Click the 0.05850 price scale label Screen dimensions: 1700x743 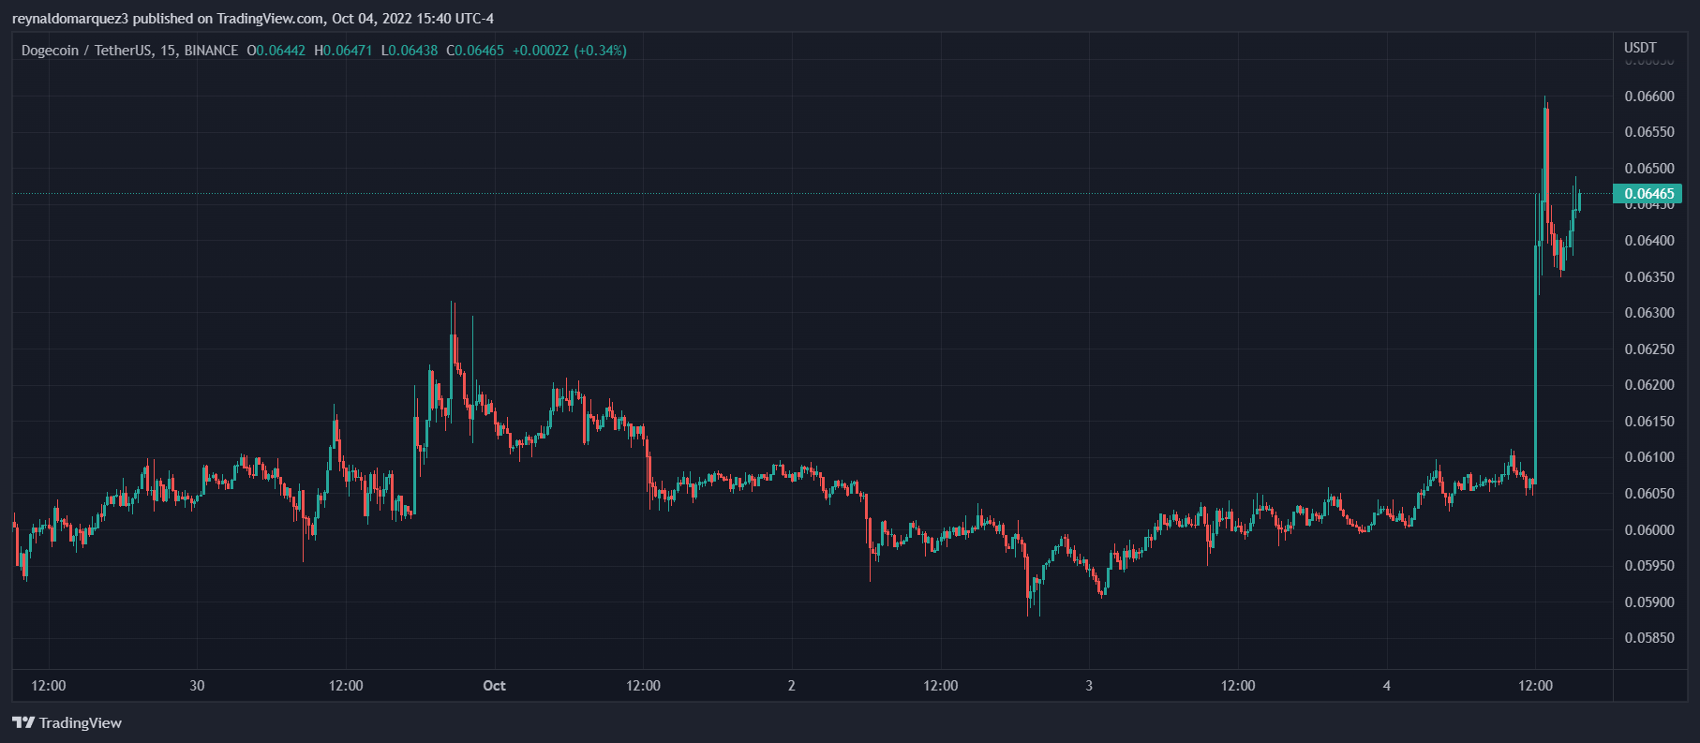pos(1649,638)
